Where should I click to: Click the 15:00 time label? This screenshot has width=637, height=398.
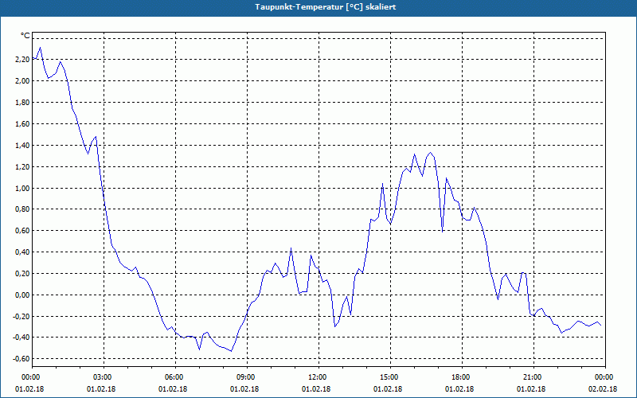point(390,377)
